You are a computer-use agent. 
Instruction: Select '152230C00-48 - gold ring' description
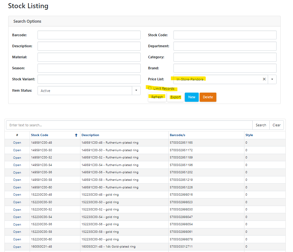(x=100, y=194)
